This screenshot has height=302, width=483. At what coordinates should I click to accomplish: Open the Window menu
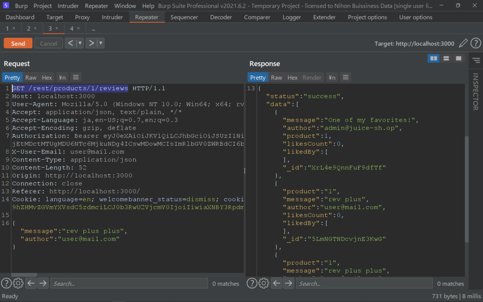tap(125, 6)
